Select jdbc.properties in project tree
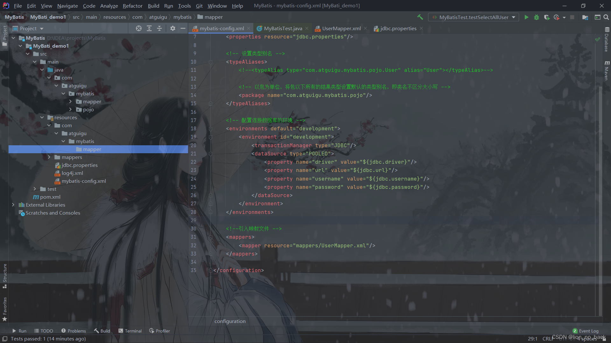The height and width of the screenshot is (343, 611). coord(80,165)
